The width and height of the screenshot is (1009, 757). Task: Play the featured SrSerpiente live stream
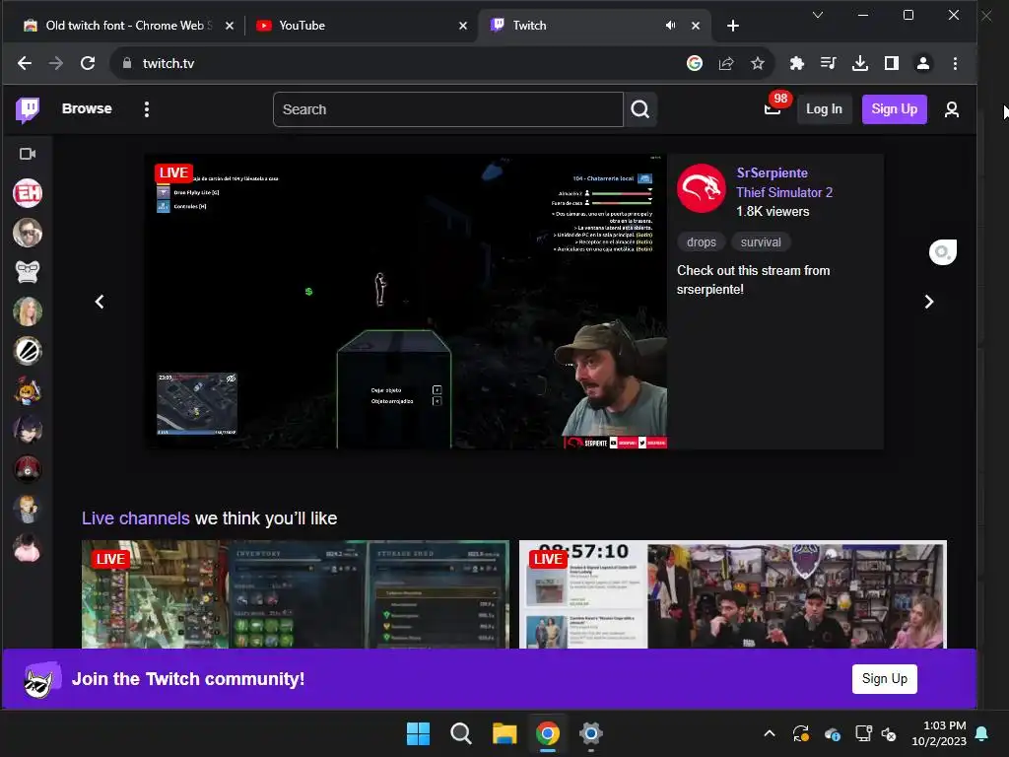tap(406, 302)
